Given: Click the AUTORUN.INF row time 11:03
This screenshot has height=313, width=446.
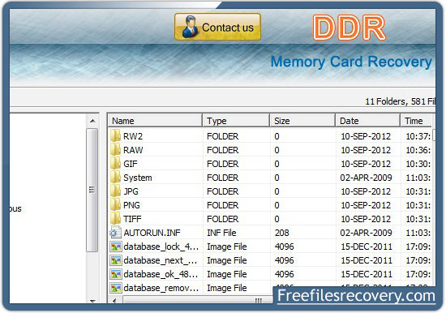Looking at the screenshot, I should coord(418,233).
